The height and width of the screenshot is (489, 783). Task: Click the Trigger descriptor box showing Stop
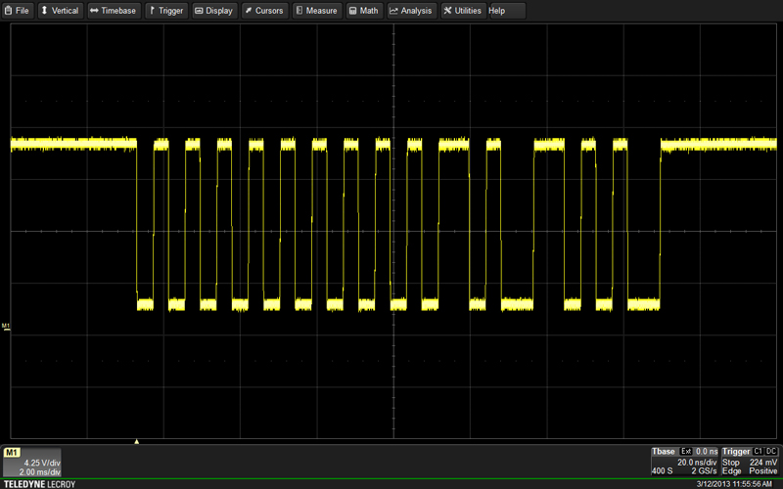(750, 462)
